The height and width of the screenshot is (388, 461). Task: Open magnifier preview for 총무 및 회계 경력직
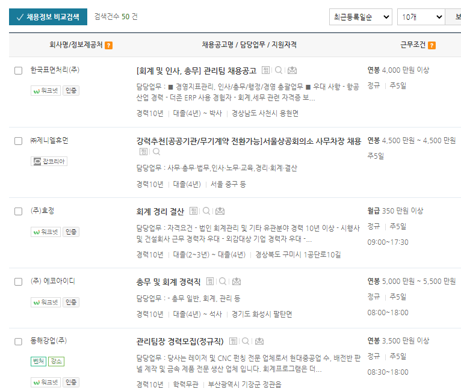click(x=223, y=282)
